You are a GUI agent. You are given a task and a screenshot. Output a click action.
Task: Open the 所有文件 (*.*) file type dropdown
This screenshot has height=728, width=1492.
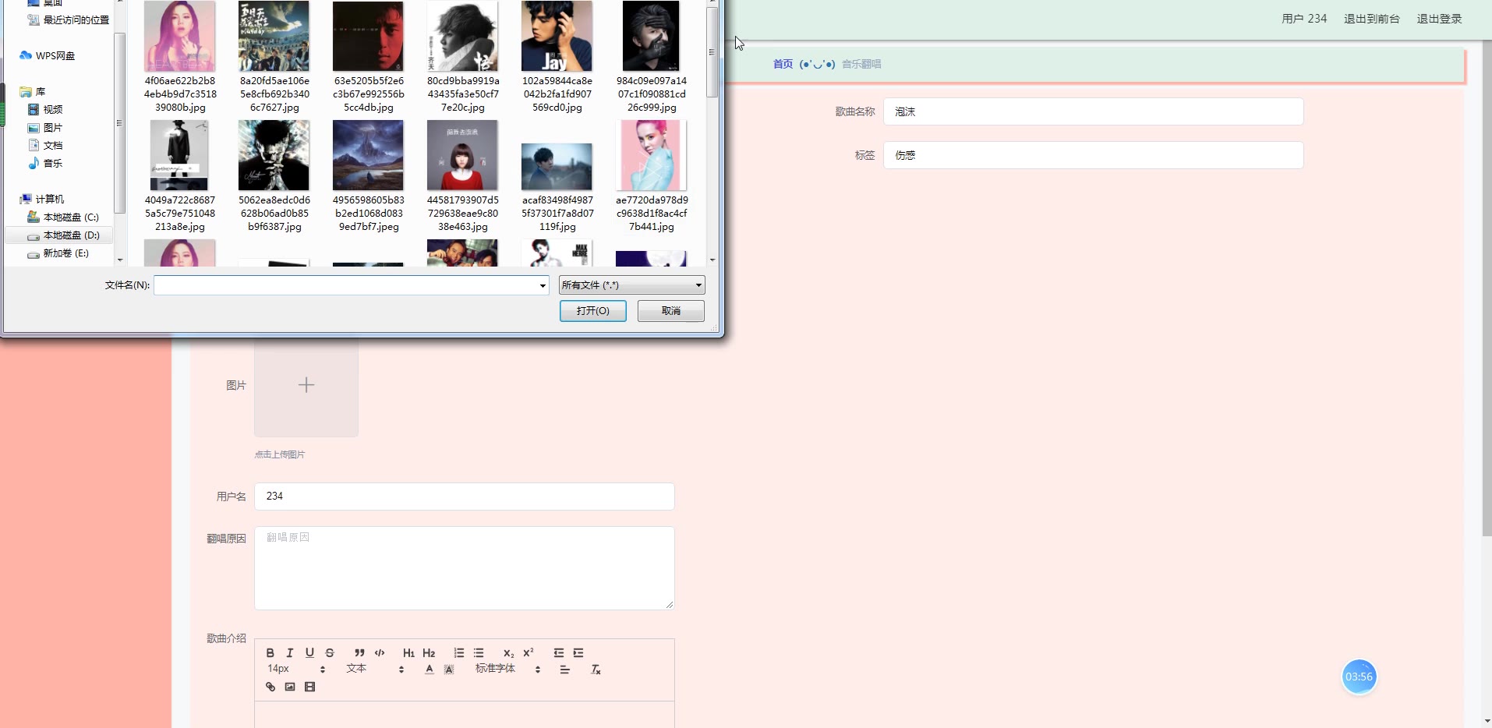[631, 285]
